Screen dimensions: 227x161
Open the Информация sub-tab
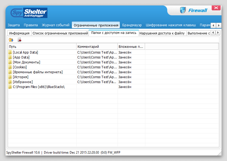19,33
